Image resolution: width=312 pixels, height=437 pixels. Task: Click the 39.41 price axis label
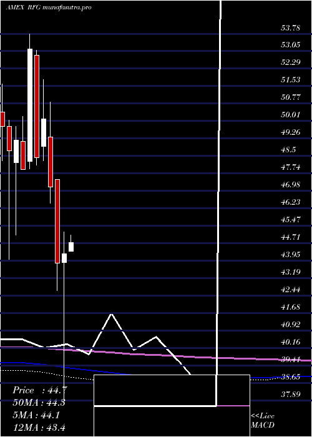(x=291, y=360)
